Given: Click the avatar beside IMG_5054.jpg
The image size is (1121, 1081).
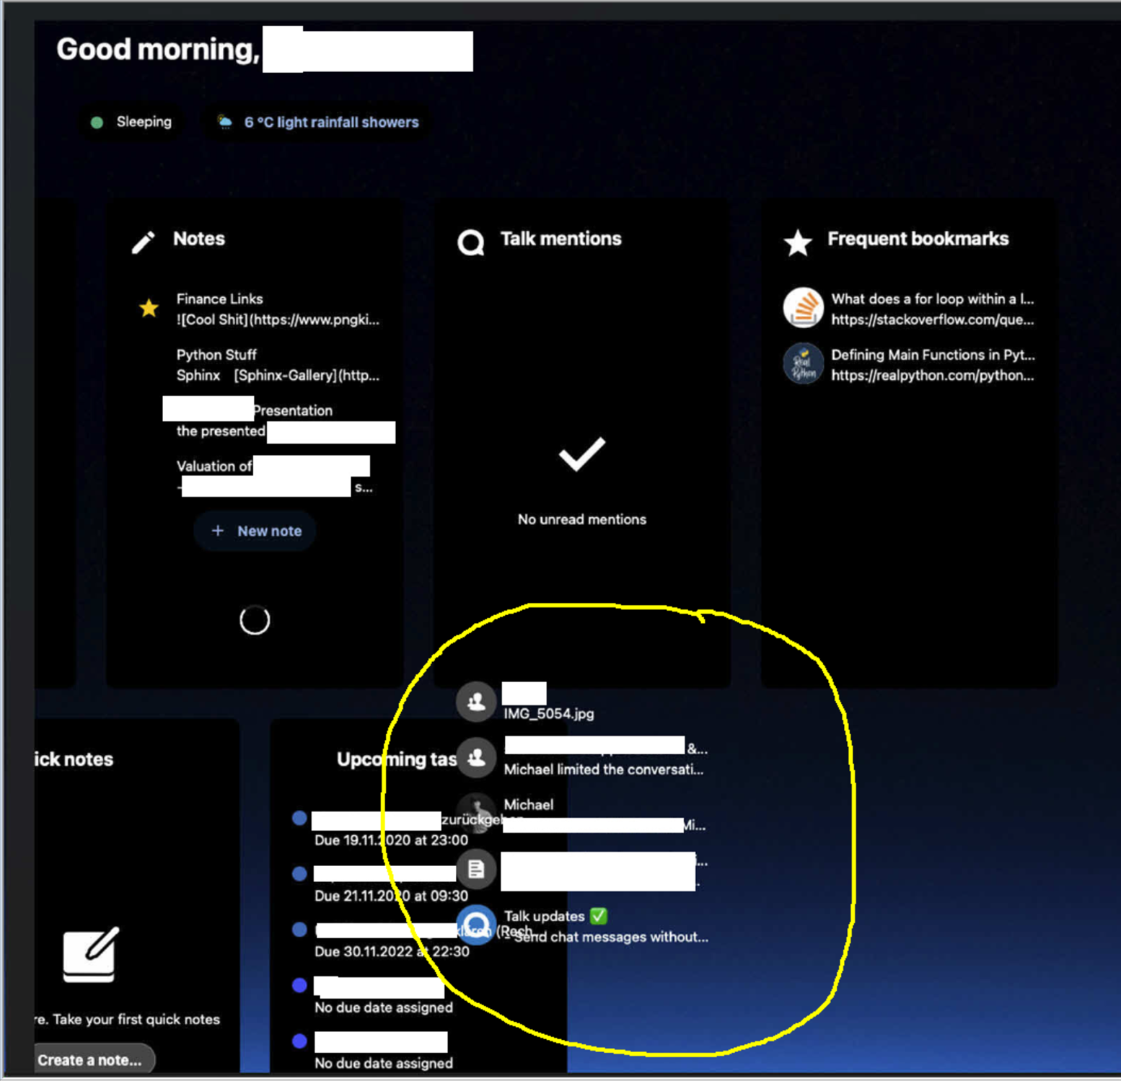Looking at the screenshot, I should [x=476, y=700].
